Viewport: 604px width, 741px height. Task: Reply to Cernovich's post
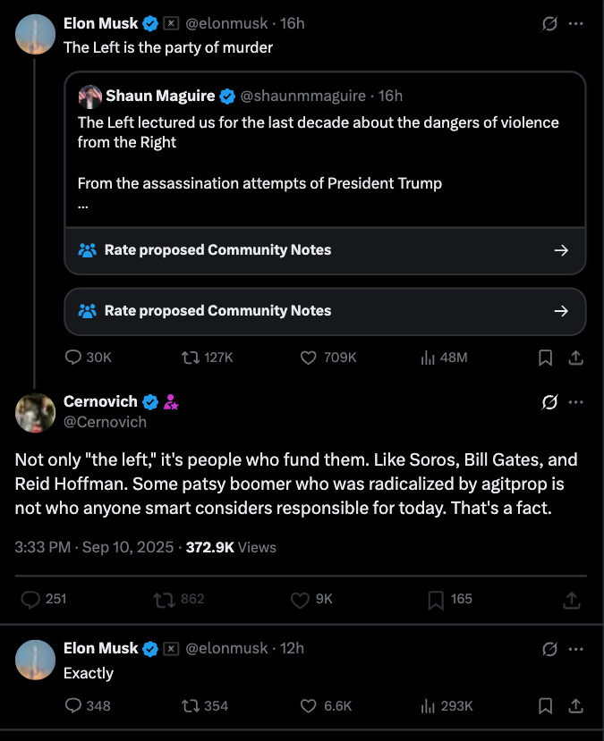[30, 599]
